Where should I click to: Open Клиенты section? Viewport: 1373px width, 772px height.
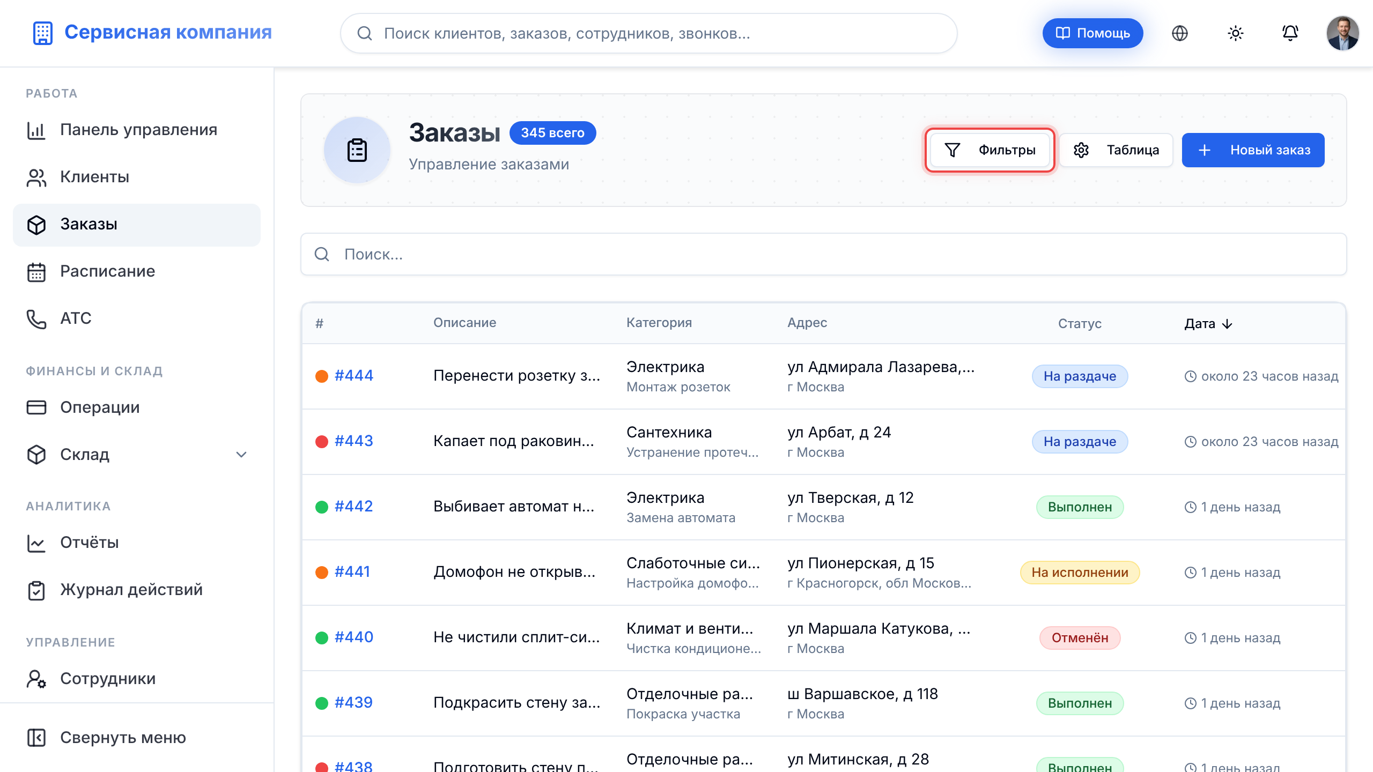pyautogui.click(x=137, y=177)
